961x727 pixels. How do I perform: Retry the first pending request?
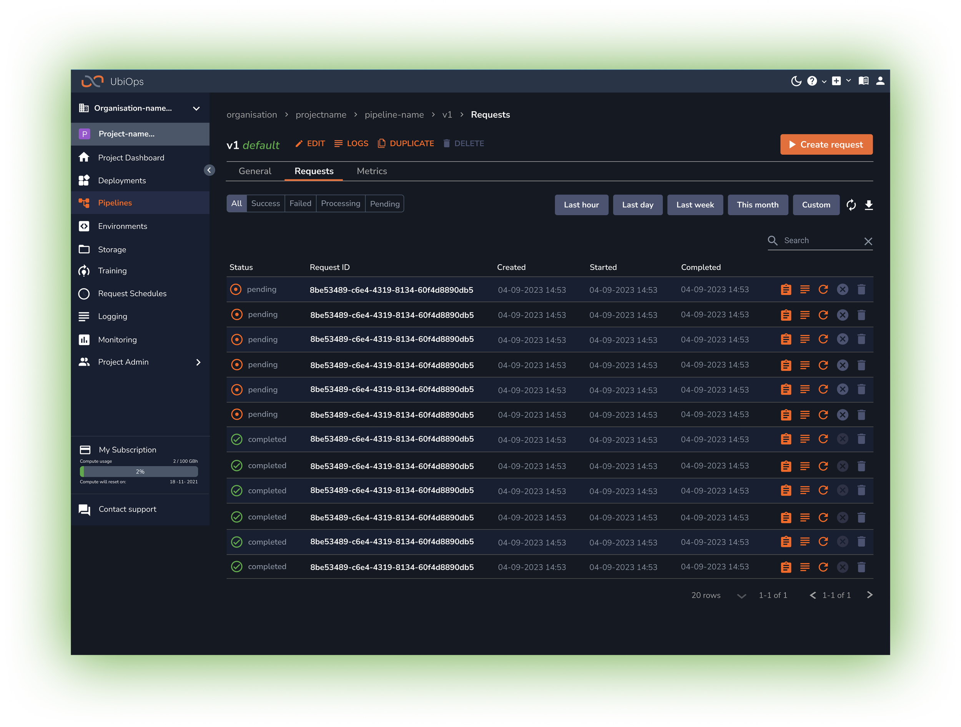pyautogui.click(x=823, y=290)
